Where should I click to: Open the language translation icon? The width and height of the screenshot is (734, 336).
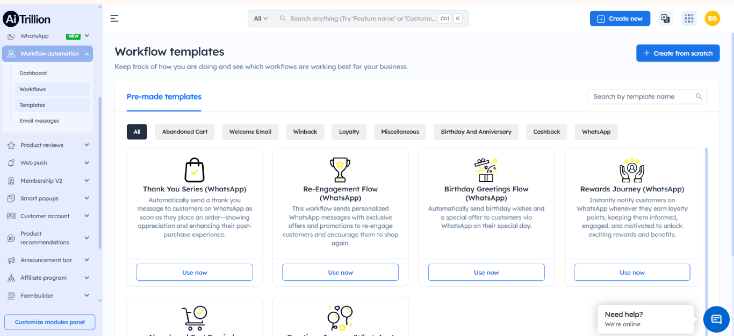point(665,18)
